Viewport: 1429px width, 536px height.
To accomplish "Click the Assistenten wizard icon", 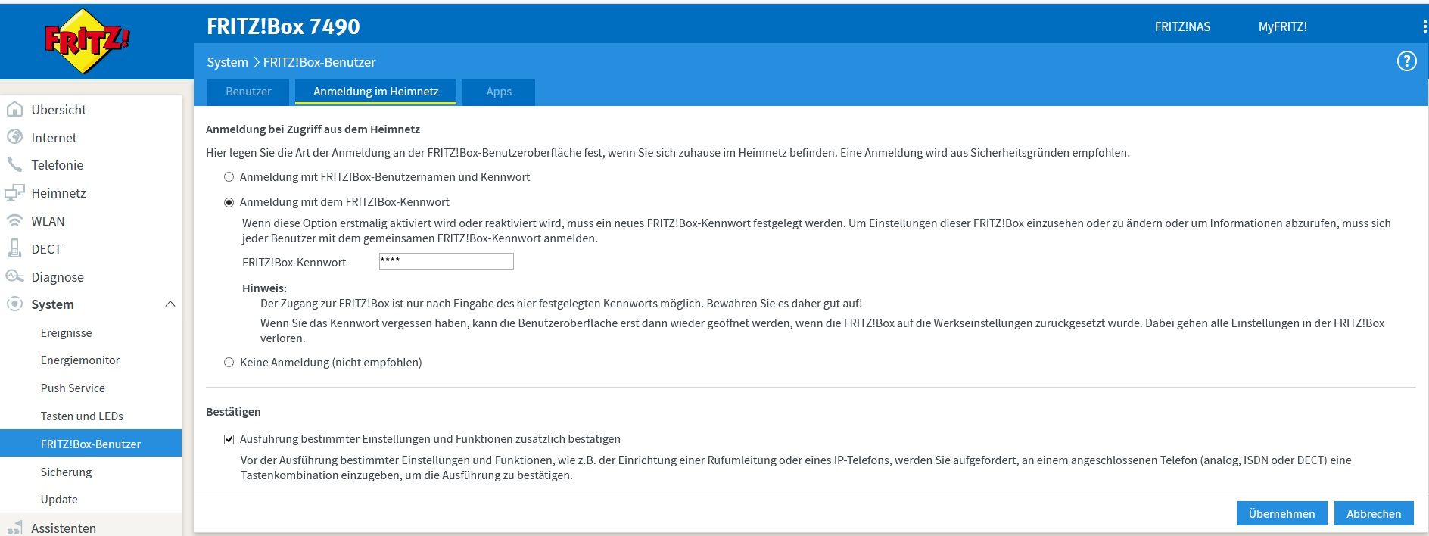I will coord(14,528).
